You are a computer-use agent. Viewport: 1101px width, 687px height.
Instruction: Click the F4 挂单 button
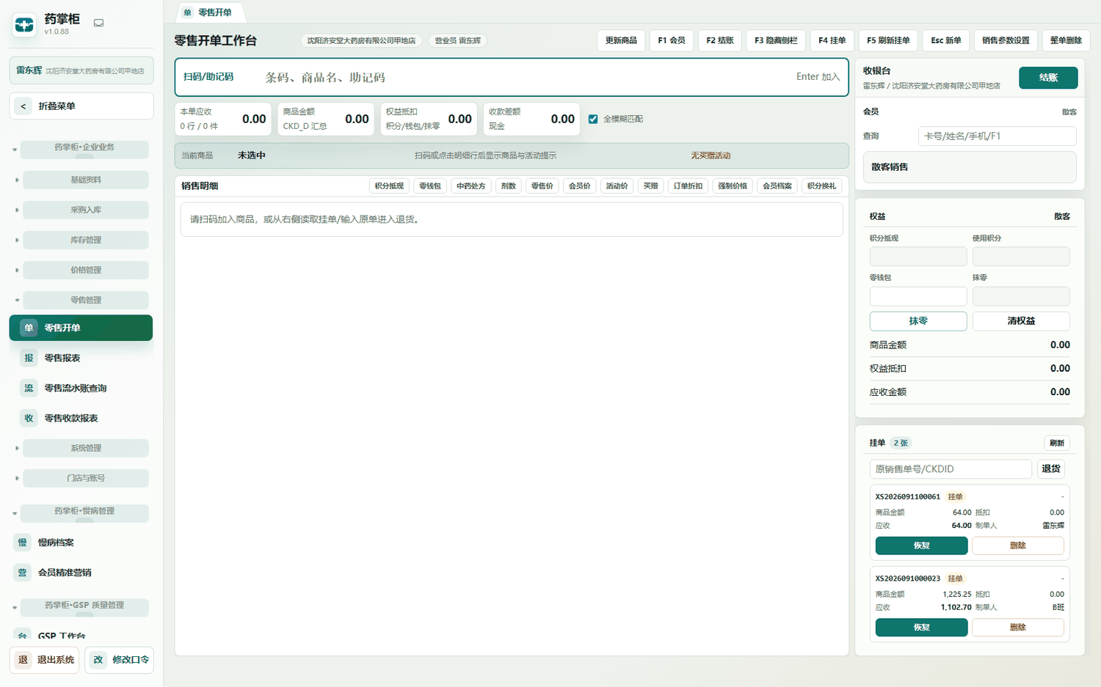click(x=832, y=40)
